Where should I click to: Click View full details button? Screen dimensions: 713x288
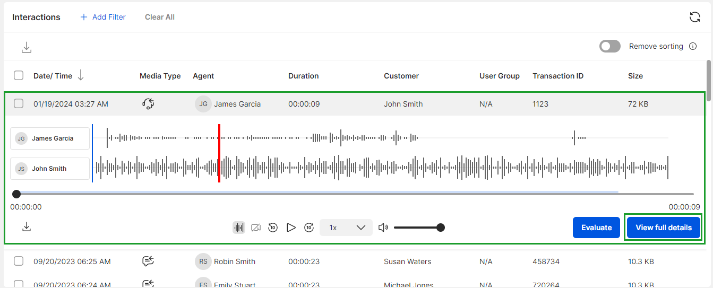coord(664,228)
